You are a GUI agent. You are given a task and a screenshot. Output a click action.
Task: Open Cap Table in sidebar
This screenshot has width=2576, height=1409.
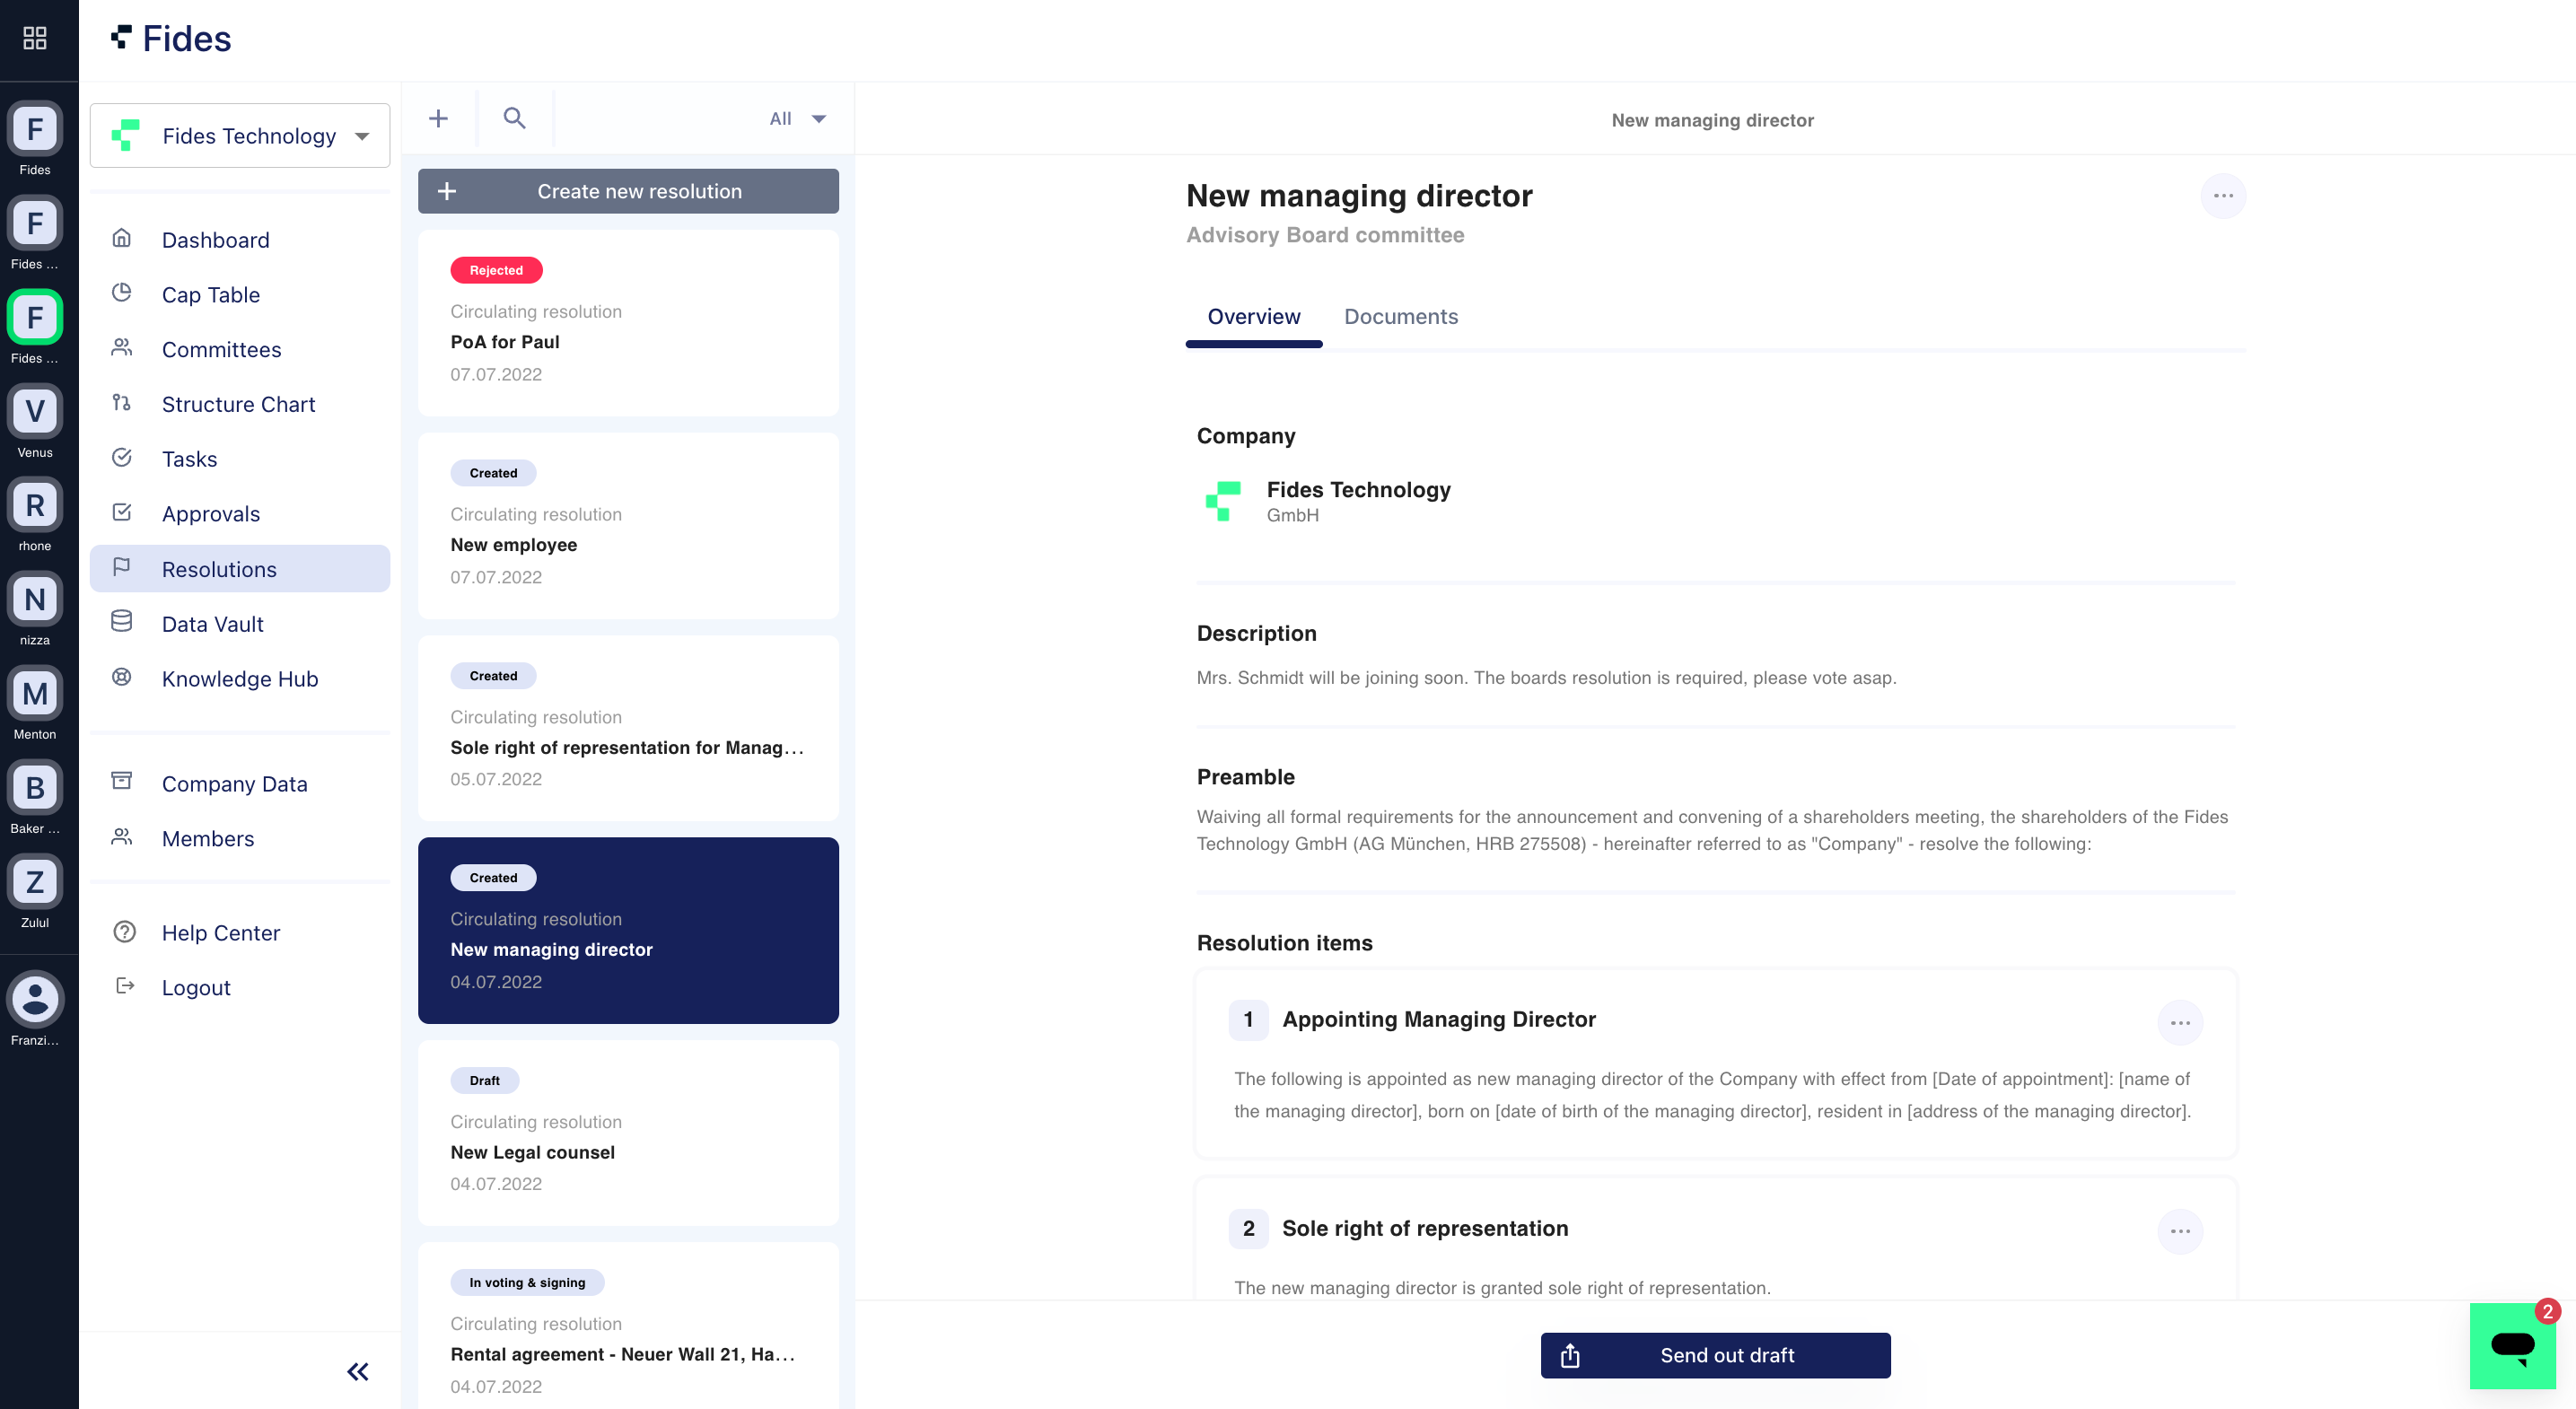[210, 295]
